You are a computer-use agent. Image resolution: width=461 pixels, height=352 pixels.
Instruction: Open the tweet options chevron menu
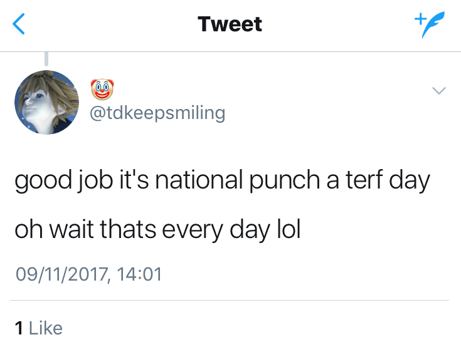click(x=439, y=91)
